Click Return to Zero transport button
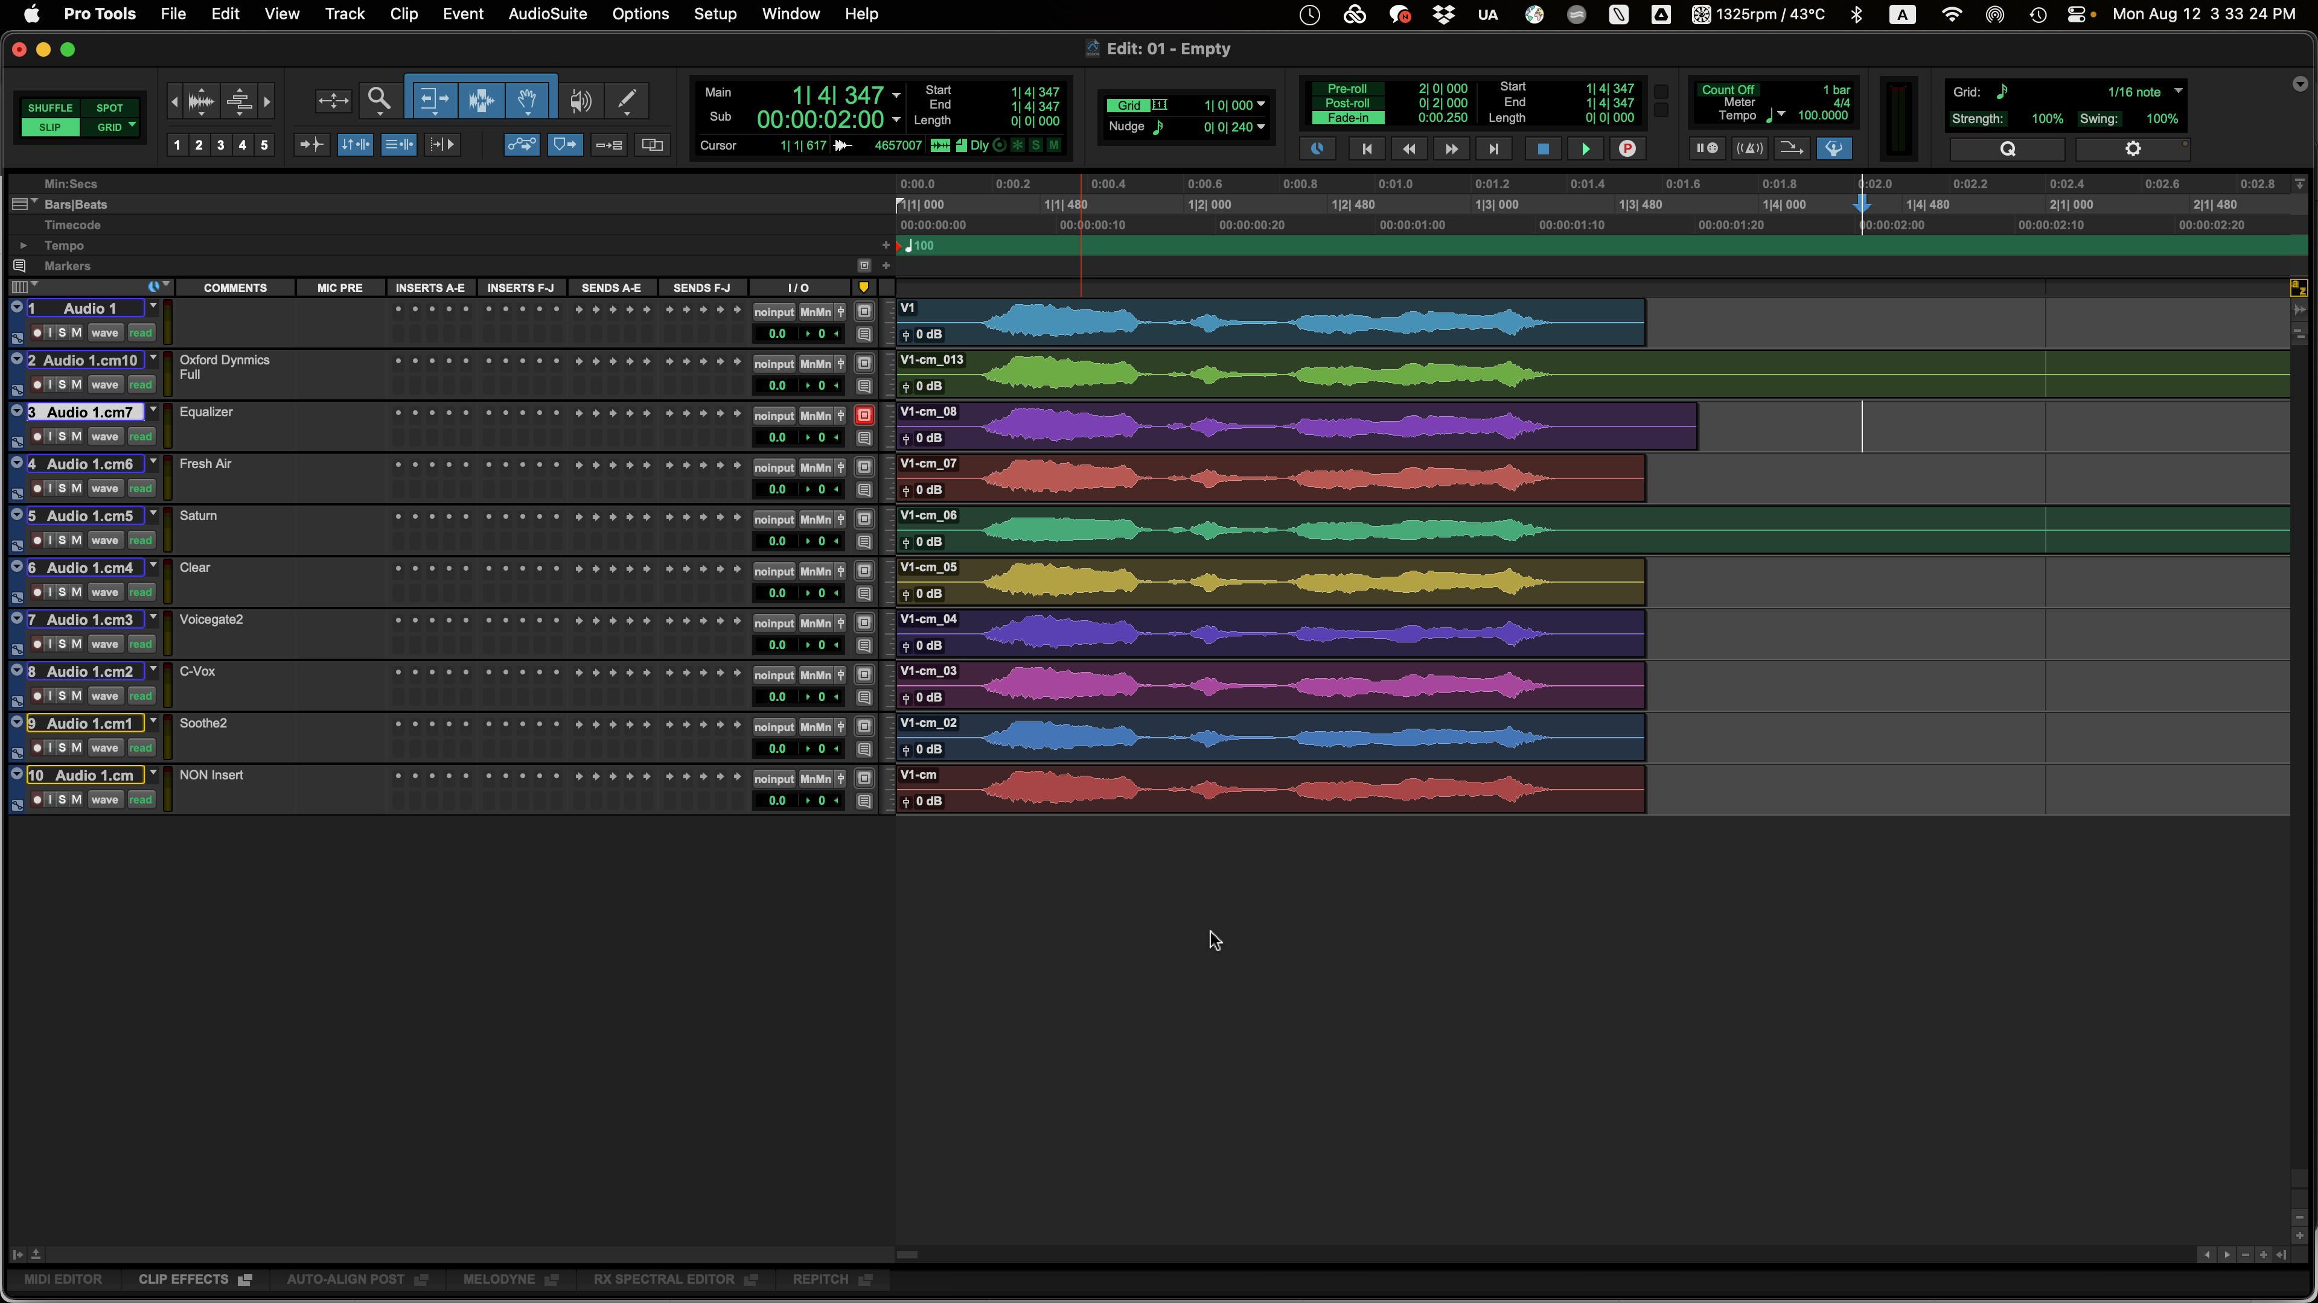 click(1367, 149)
